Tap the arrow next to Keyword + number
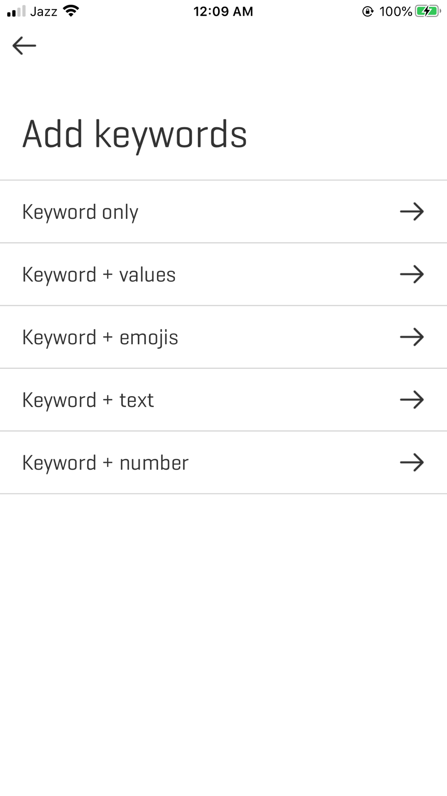The image size is (447, 796). pyautogui.click(x=412, y=462)
